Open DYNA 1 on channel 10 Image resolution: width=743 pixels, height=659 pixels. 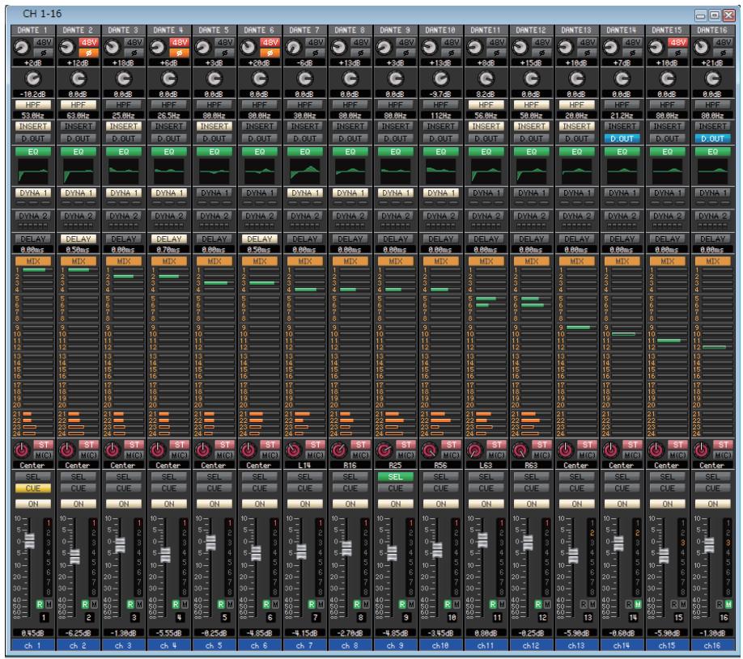click(440, 193)
